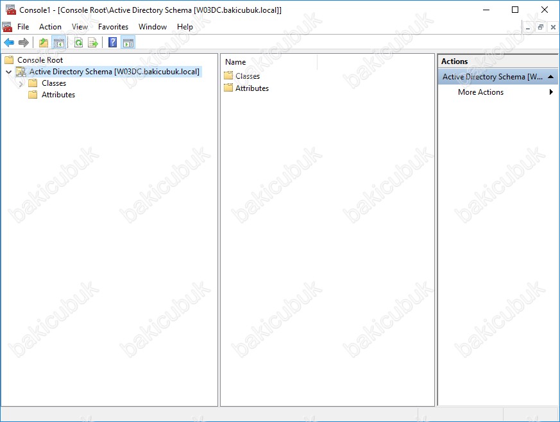Open the Favorites menu
Image resolution: width=560 pixels, height=422 pixels.
click(113, 27)
